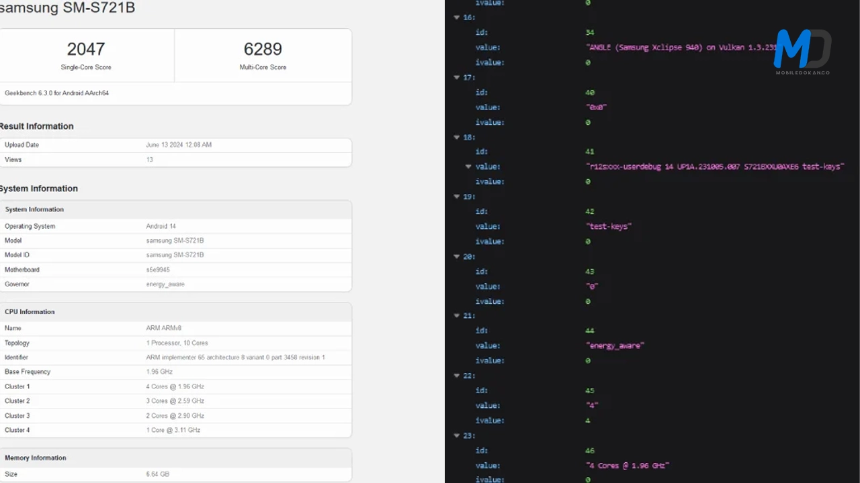Collapse JSON node 19
This screenshot has height=483, width=860.
pos(458,197)
